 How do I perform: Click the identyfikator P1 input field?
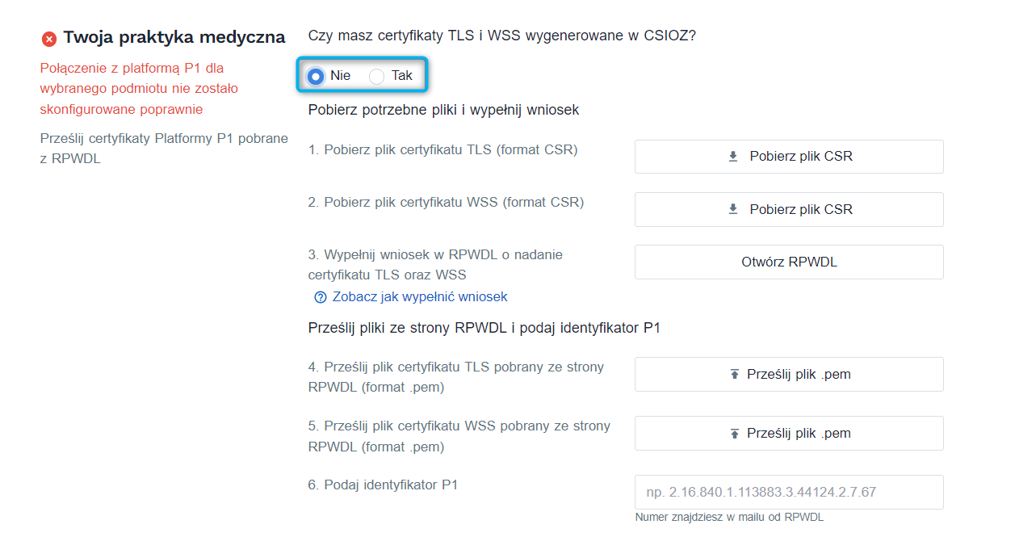(789, 491)
